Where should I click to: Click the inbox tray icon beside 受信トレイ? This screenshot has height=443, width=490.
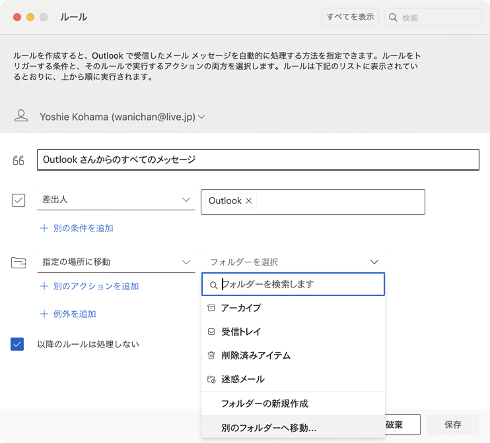click(211, 332)
